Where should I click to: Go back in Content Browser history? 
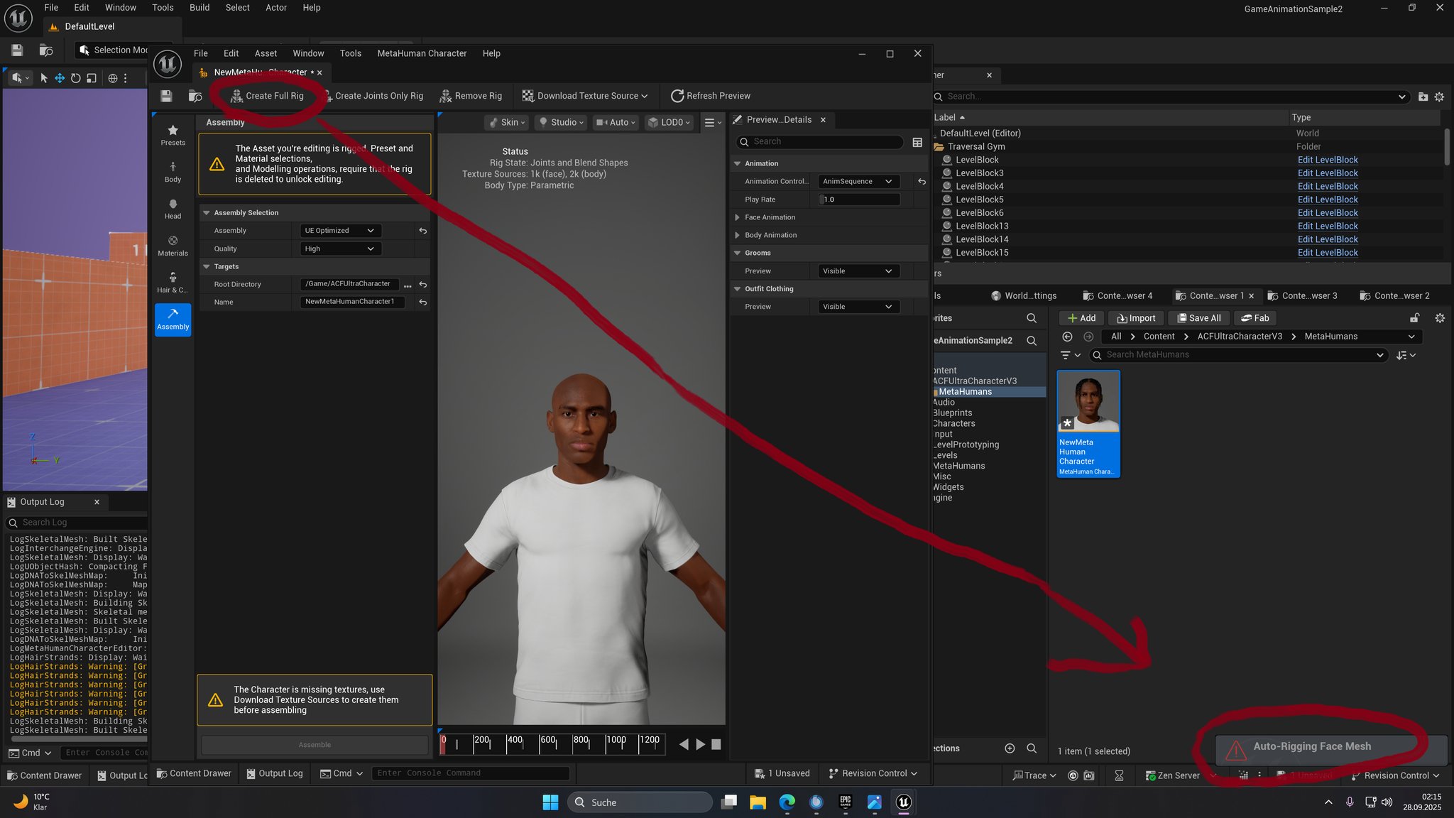tap(1067, 337)
